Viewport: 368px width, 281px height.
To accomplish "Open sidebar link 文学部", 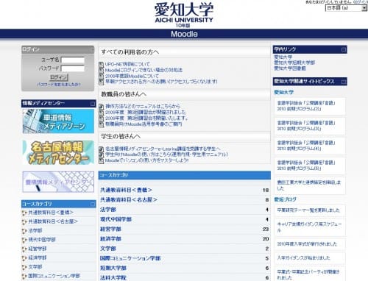I will click(x=35, y=267).
